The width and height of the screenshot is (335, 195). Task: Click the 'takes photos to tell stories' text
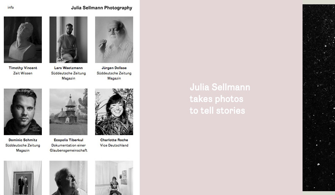point(217,105)
